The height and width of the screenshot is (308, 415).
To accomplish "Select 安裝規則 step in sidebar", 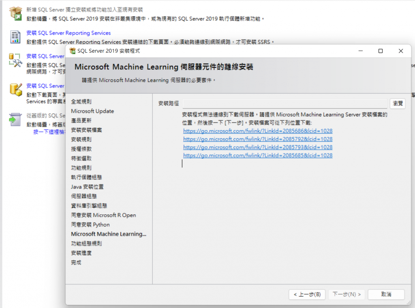I will point(81,139).
